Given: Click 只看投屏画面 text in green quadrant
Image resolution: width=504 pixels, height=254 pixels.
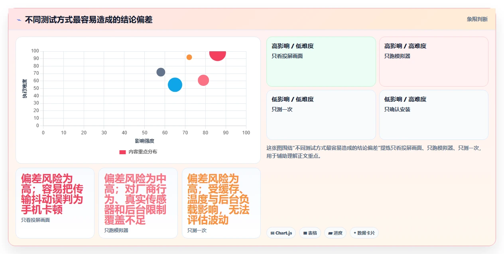Looking at the screenshot, I should tap(287, 56).
